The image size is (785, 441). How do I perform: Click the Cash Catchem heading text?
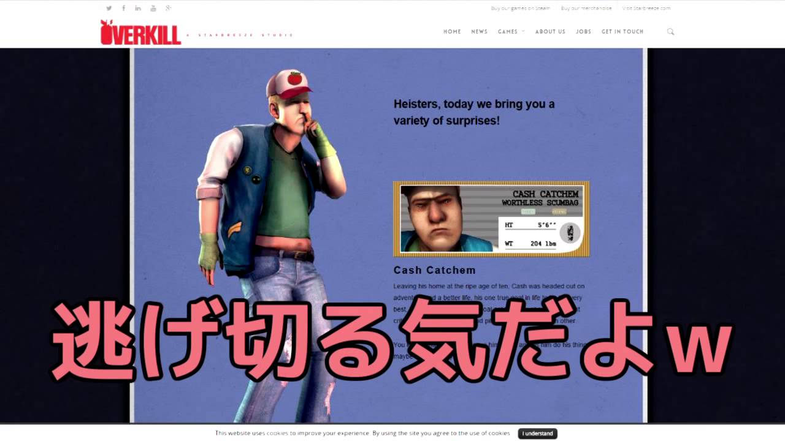tap(434, 270)
